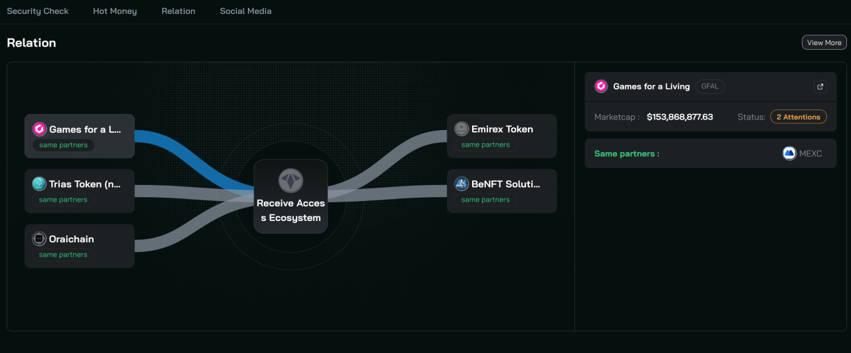This screenshot has height=353, width=851.
Task: Click same partners tag under BeNFT Soluti...
Action: tap(485, 200)
